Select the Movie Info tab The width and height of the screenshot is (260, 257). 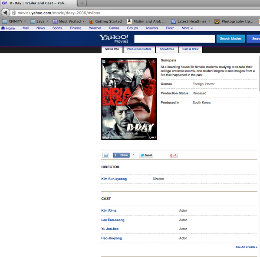point(112,49)
